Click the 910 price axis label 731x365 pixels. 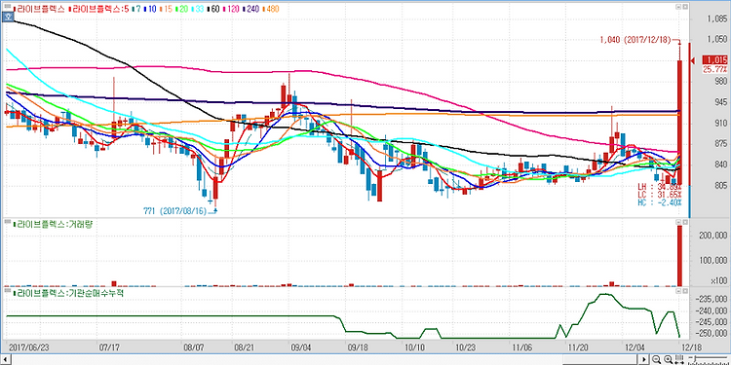coord(720,123)
